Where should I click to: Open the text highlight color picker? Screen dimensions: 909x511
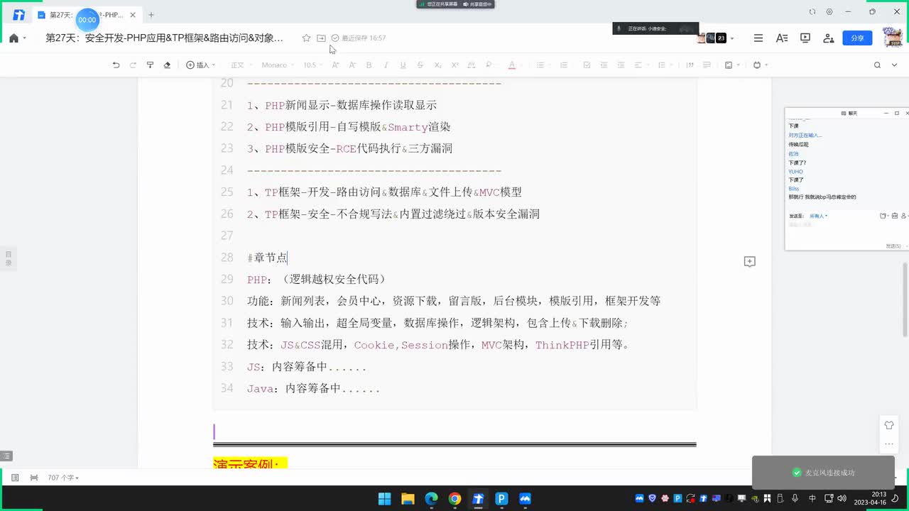[489, 65]
